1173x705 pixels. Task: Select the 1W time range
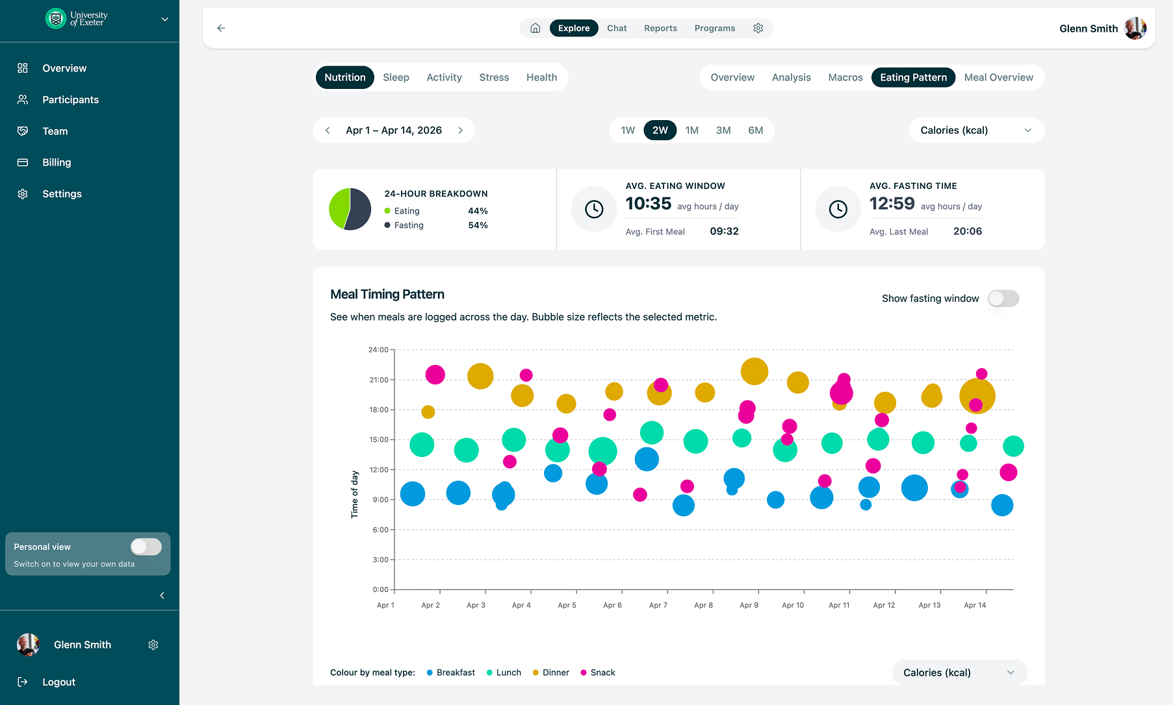tap(628, 130)
